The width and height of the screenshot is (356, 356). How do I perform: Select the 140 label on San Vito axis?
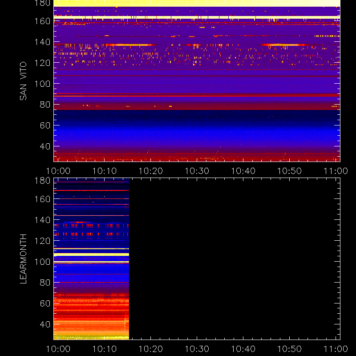point(42,42)
